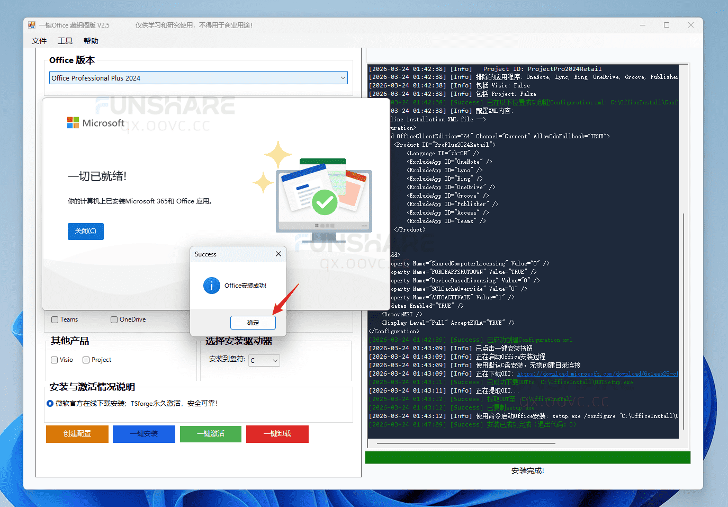The width and height of the screenshot is (728, 507).
Task: Click the green installation progress bar
Action: (x=528, y=457)
